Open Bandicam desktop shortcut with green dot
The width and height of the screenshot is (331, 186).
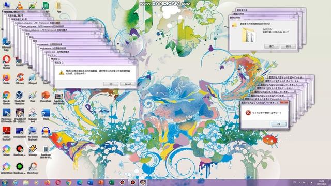point(20,168)
